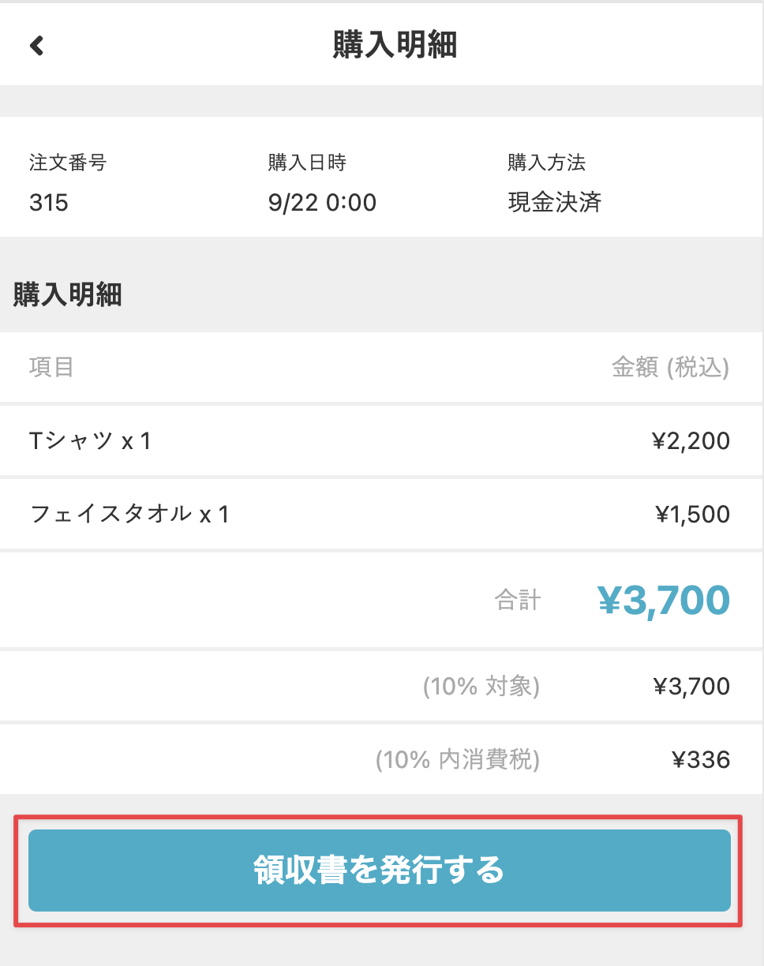This screenshot has width=764, height=966.
Task: Click the ¥2,200 price
Action: [x=691, y=441]
